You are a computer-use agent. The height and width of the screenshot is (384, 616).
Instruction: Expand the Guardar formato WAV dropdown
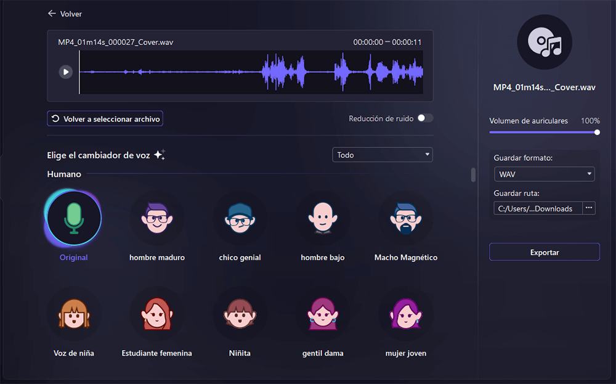[x=544, y=174]
